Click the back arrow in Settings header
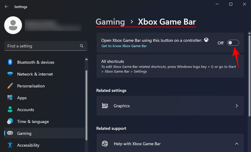 click(7, 7)
